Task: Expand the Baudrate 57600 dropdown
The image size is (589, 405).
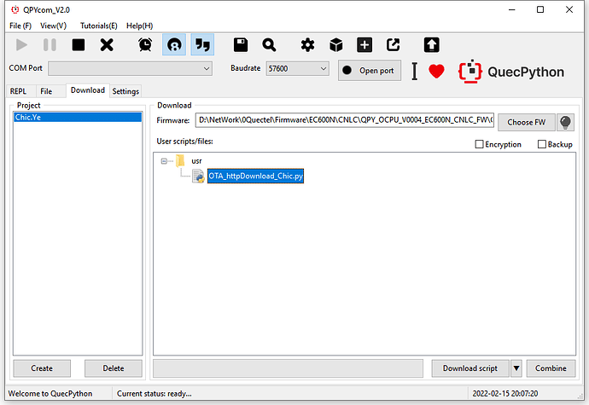Action: click(297, 68)
